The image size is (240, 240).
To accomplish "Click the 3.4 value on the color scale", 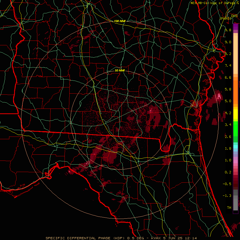I will coord(228,125).
